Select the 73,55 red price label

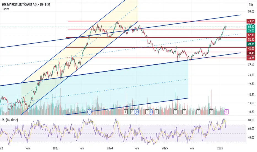(x=251, y=21)
